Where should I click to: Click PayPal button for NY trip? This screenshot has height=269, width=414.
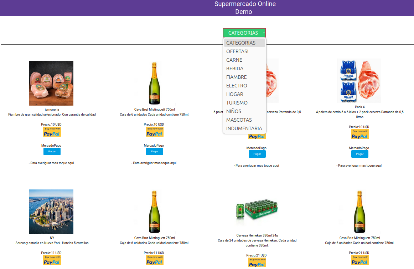[x=52, y=260]
